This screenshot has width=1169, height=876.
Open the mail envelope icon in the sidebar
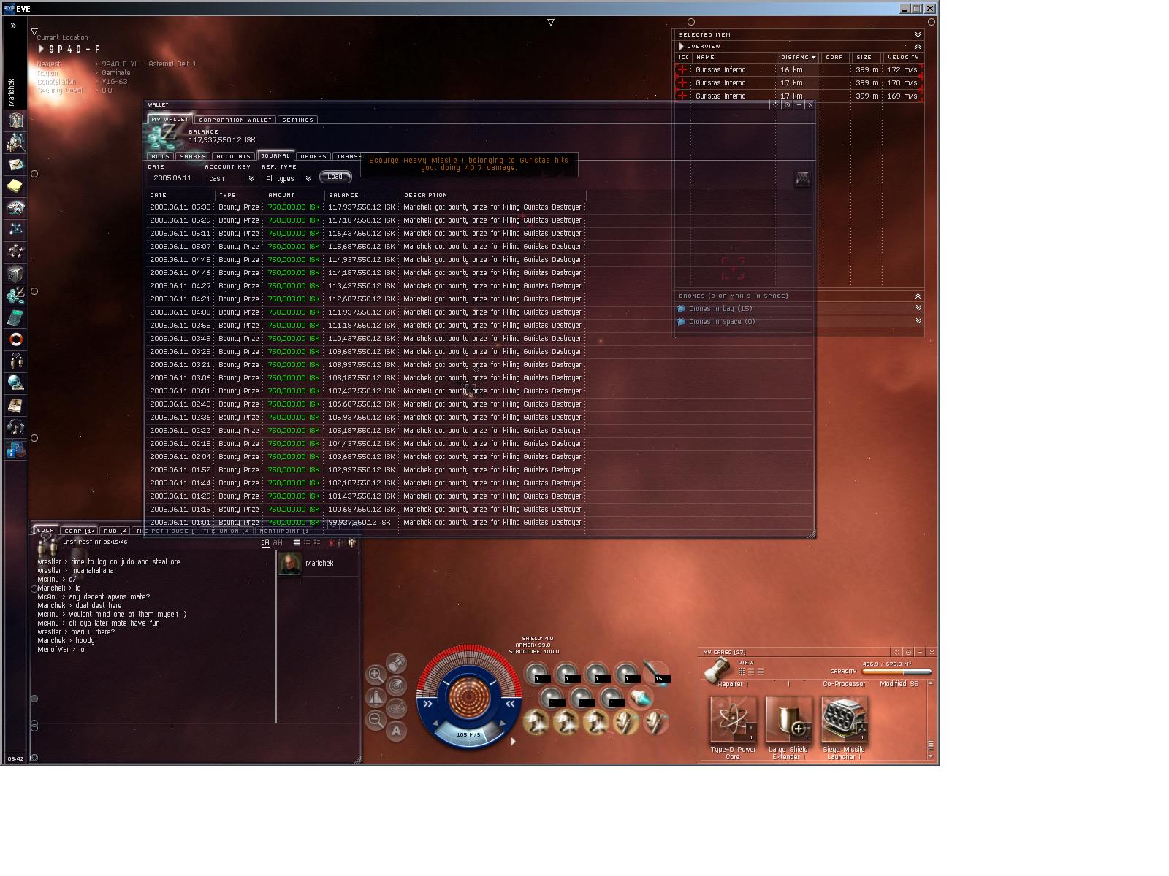tap(16, 164)
